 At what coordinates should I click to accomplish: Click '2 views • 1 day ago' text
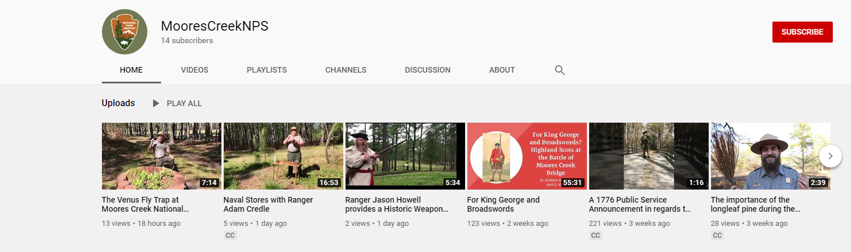(x=377, y=224)
